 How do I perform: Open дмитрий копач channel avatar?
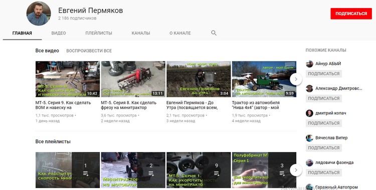click(309, 113)
